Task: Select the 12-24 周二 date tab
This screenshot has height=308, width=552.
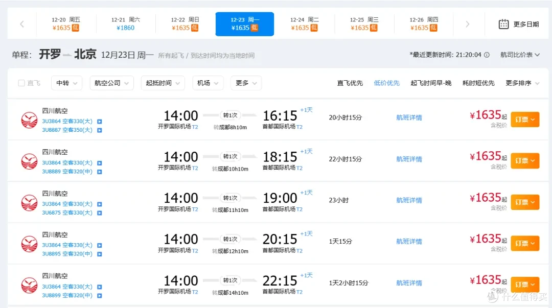Action: [304, 24]
